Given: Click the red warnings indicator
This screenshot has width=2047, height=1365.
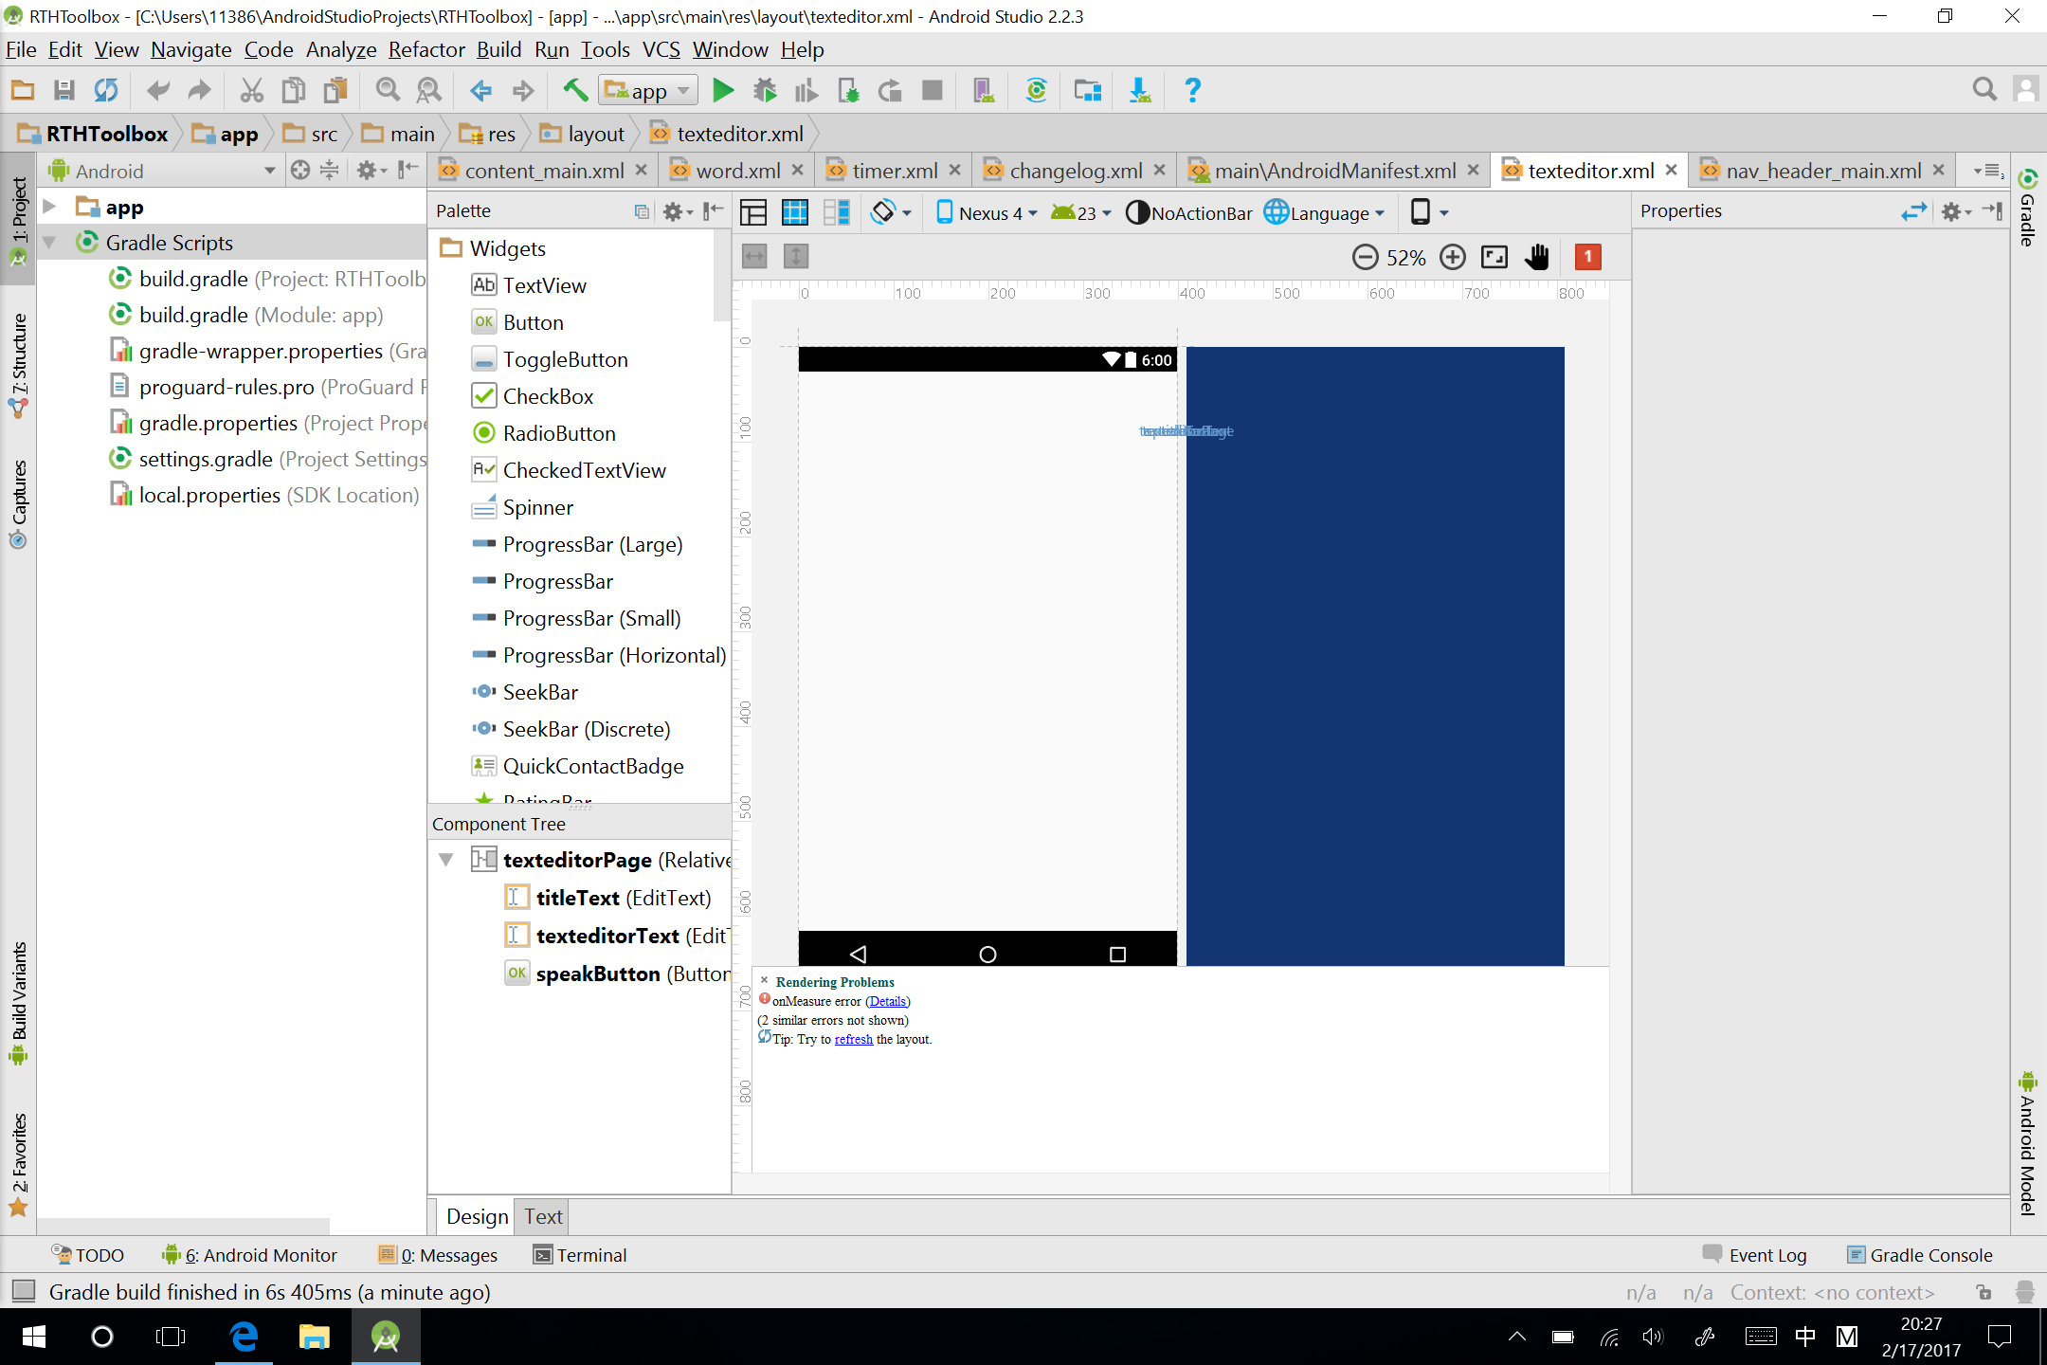Looking at the screenshot, I should click(1588, 257).
